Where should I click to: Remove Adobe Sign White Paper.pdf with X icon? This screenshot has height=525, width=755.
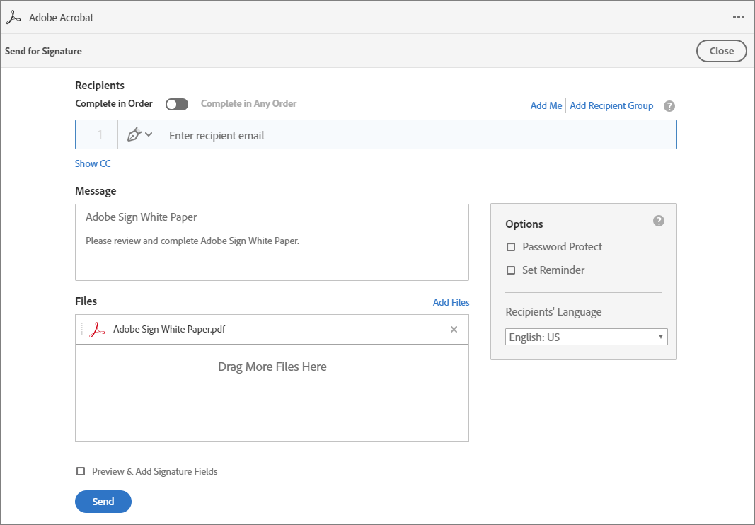click(x=454, y=329)
